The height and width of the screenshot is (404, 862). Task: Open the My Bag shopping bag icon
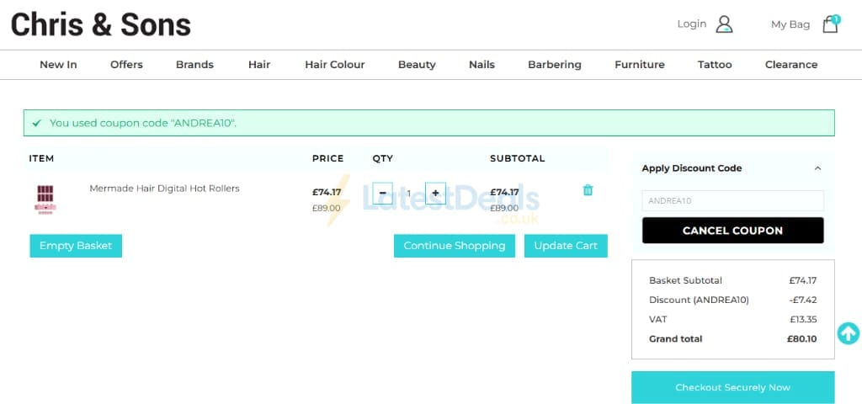click(x=830, y=24)
